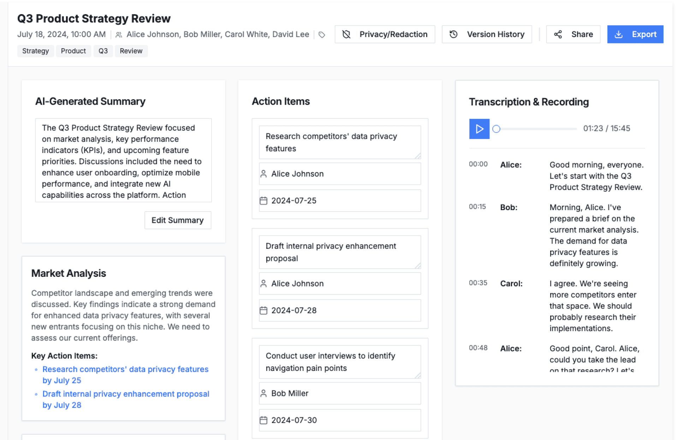Viewport: 678px width, 440px height.
Task: Play the meeting recording
Action: (x=479, y=129)
